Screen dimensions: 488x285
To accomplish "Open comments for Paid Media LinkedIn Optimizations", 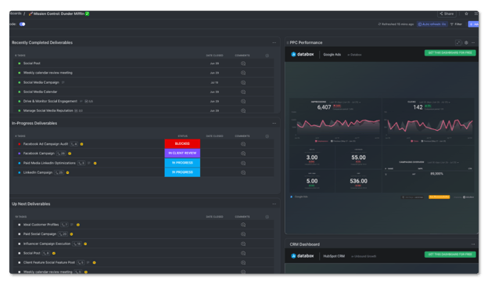I will (243, 163).
